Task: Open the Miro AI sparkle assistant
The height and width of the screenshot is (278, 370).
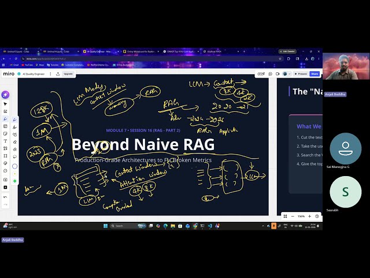Action: tap(5, 95)
